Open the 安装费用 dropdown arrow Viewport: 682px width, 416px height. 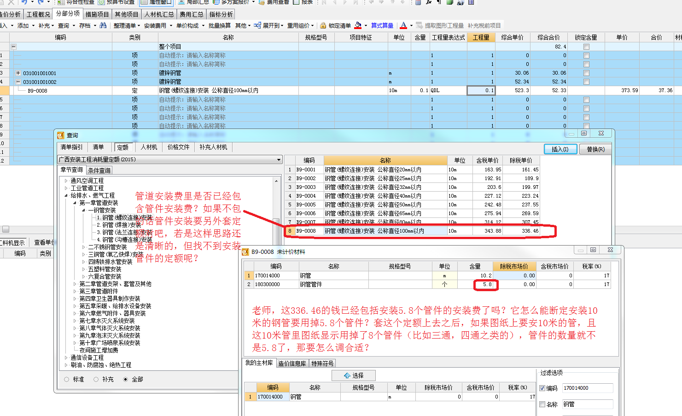[x=171, y=26]
